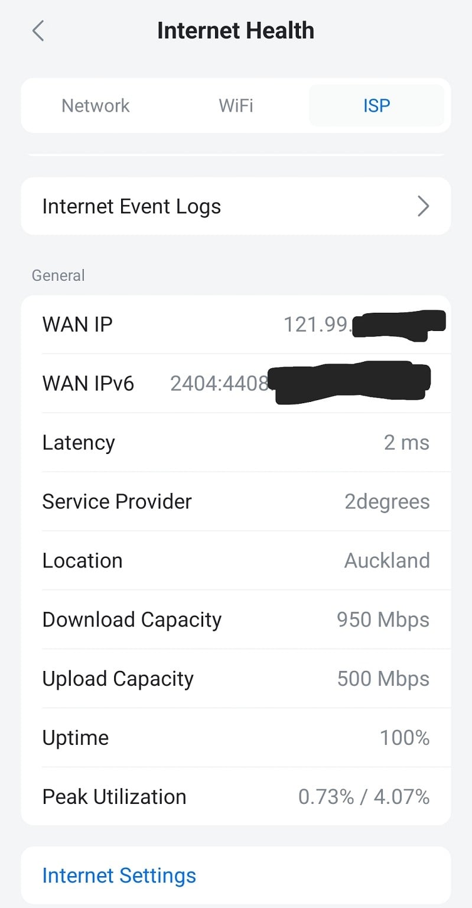This screenshot has width=472, height=908.
Task: Click the Internet Health page title
Action: (236, 31)
